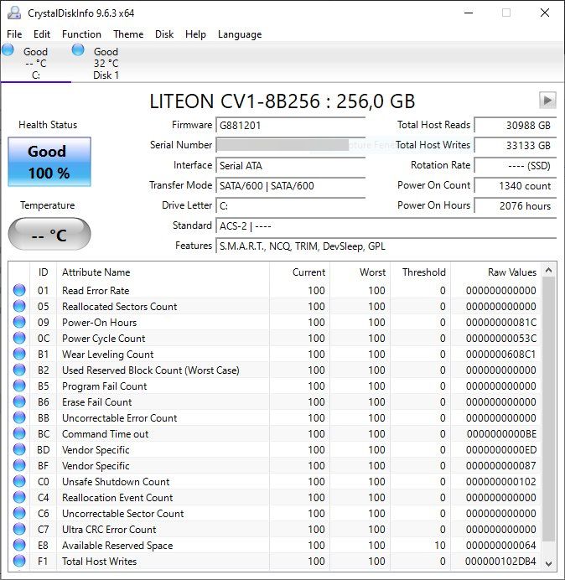Click status orb for Available Reserved Space

coord(19,545)
